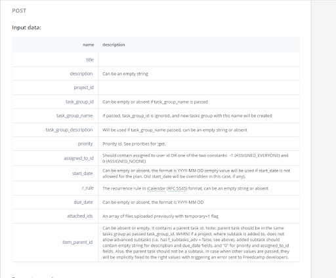
Task: Select the task_group_name row label
Action: coord(75,115)
